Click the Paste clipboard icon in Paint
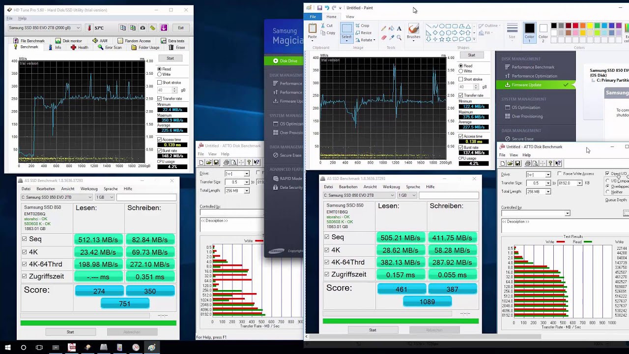Image resolution: width=629 pixels, height=354 pixels. pos(313,29)
